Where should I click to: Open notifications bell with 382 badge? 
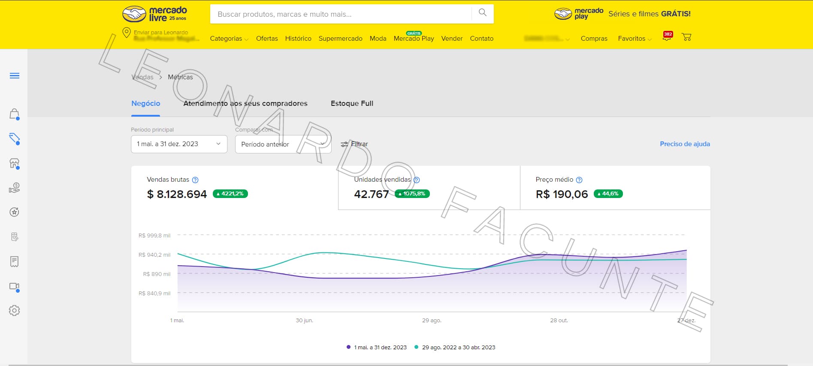[667, 37]
